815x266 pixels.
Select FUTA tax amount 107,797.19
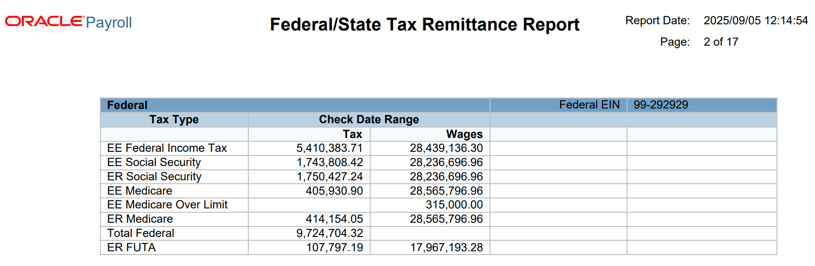(334, 247)
